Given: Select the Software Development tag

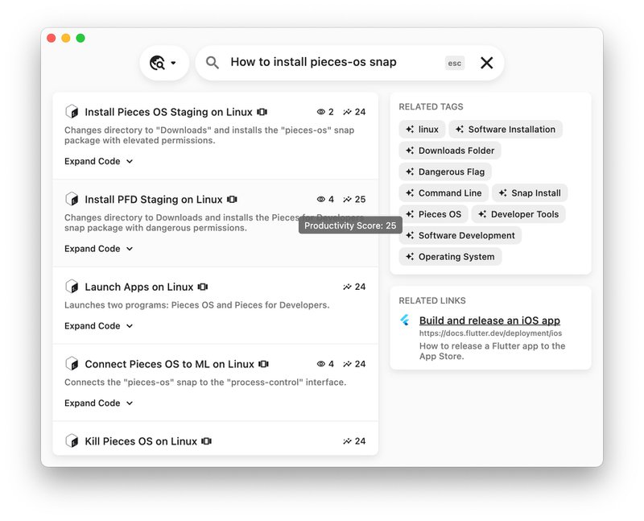Looking at the screenshot, I should click(460, 236).
